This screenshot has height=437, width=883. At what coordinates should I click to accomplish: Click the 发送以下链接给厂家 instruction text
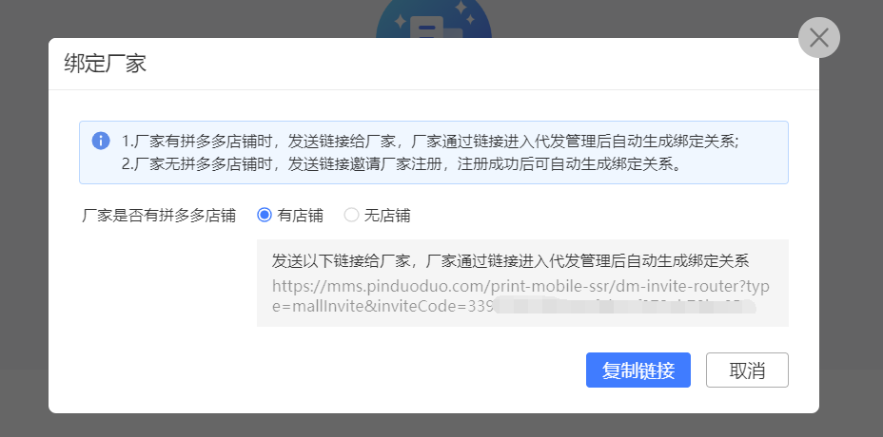click(x=510, y=261)
